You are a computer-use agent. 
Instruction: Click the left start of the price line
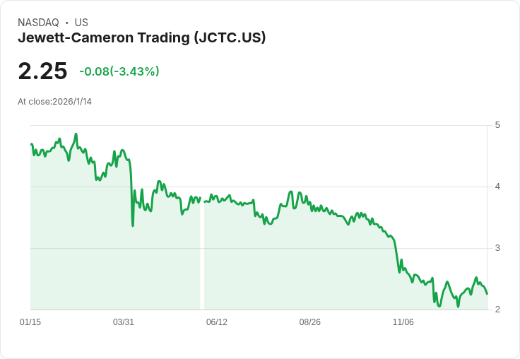pyautogui.click(x=31, y=144)
